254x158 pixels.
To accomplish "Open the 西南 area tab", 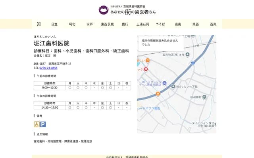I will (213, 24).
